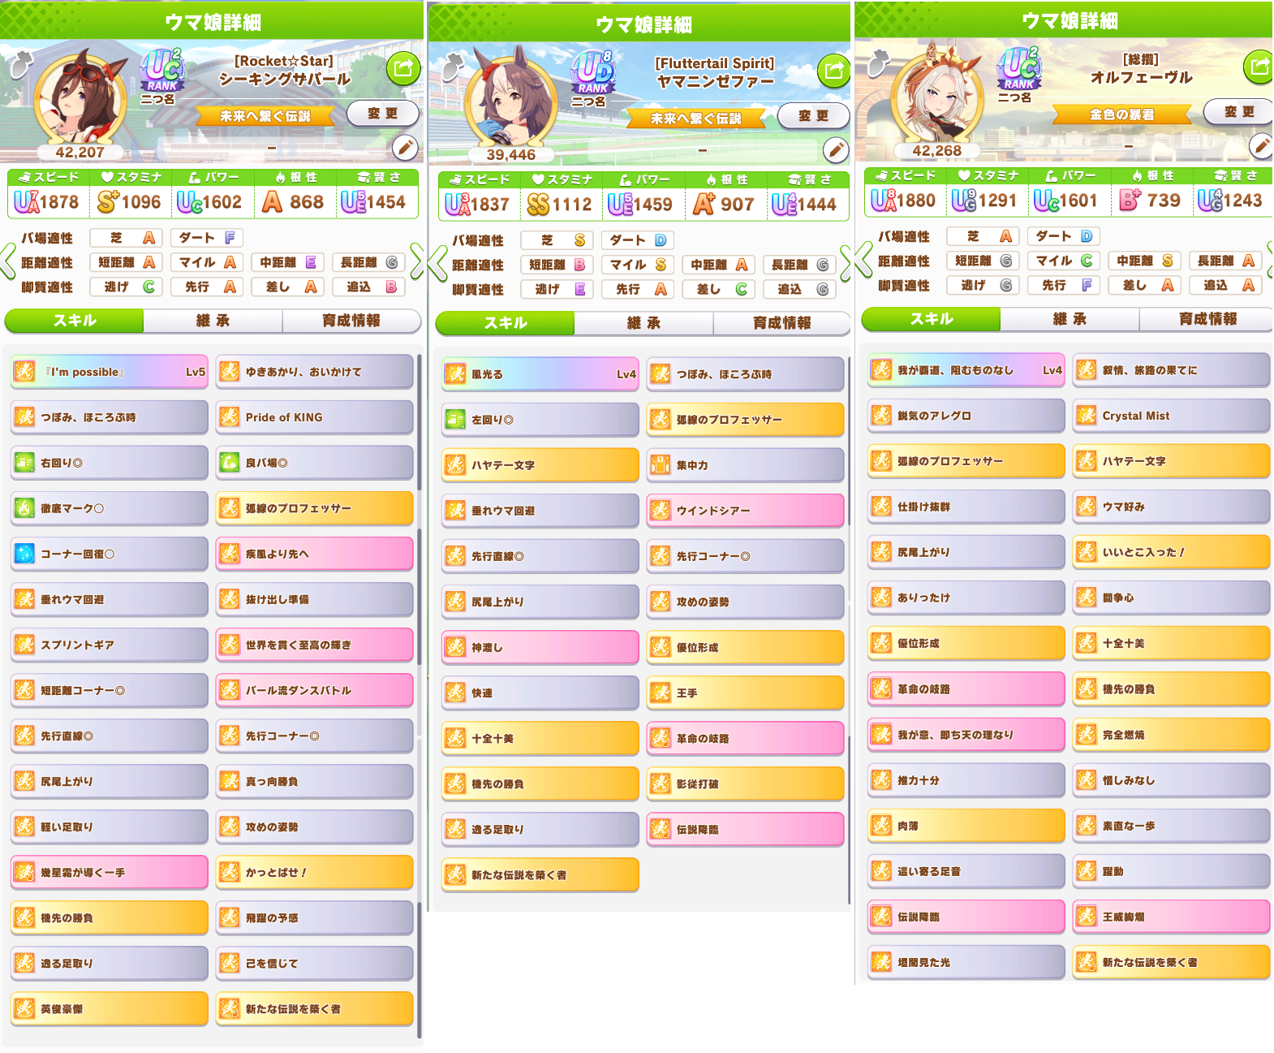Image resolution: width=1274 pixels, height=1053 pixels.
Task: Tap the 「I'm possible」 unique skill icon
Action: [24, 372]
